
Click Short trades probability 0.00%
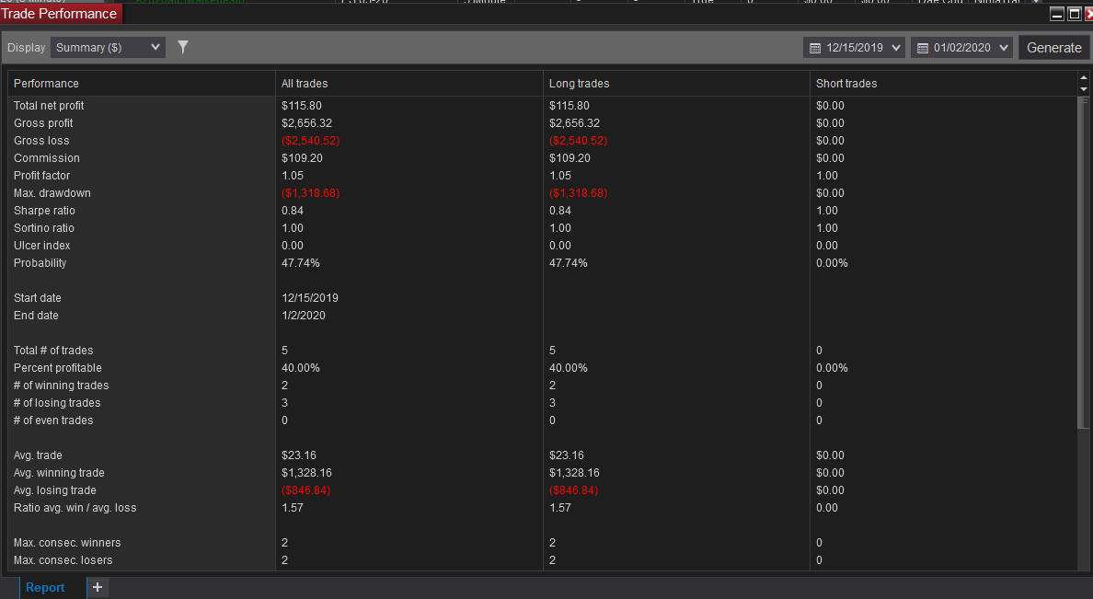point(833,262)
